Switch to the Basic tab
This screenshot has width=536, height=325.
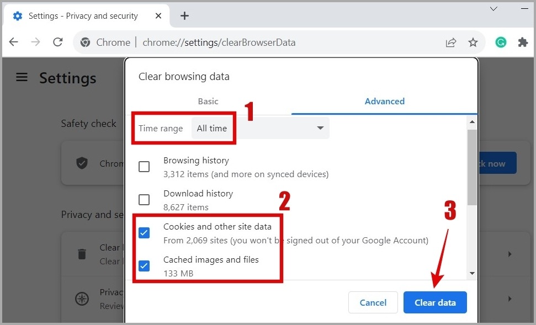[x=208, y=102]
